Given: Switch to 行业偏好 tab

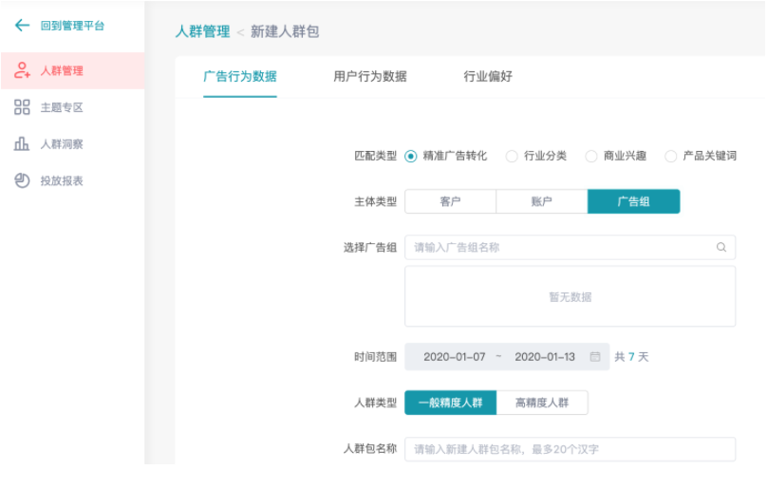Looking at the screenshot, I should (488, 76).
